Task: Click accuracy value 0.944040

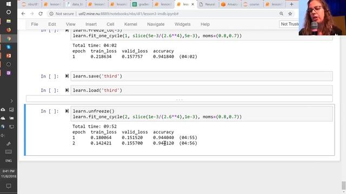Action: (x=163, y=137)
